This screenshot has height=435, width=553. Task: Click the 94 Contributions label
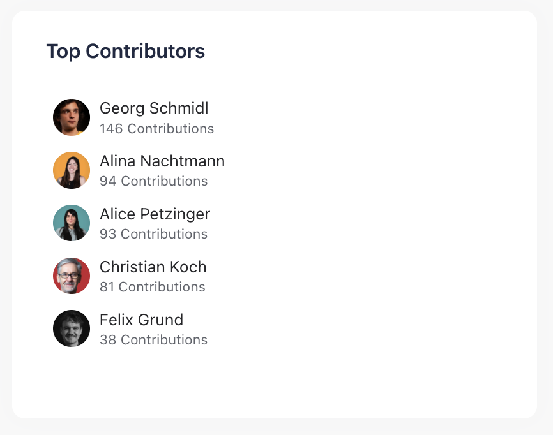[x=153, y=182]
